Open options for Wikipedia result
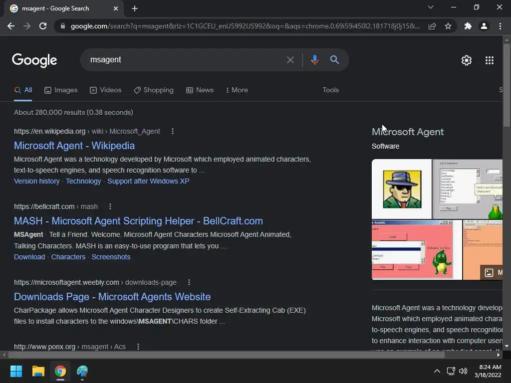 172,131
